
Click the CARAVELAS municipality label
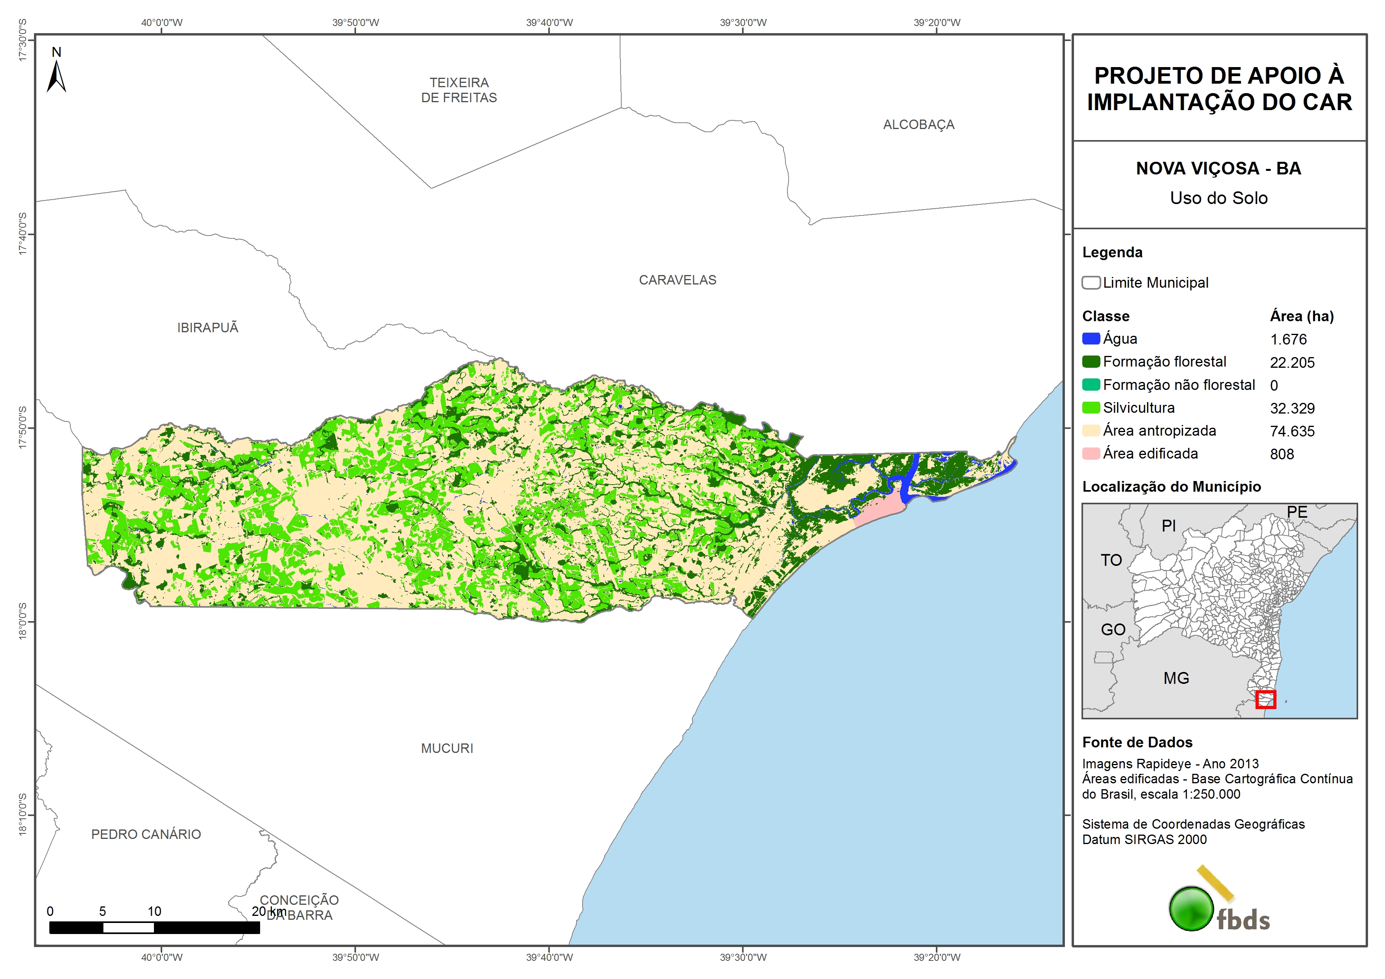coord(677,280)
